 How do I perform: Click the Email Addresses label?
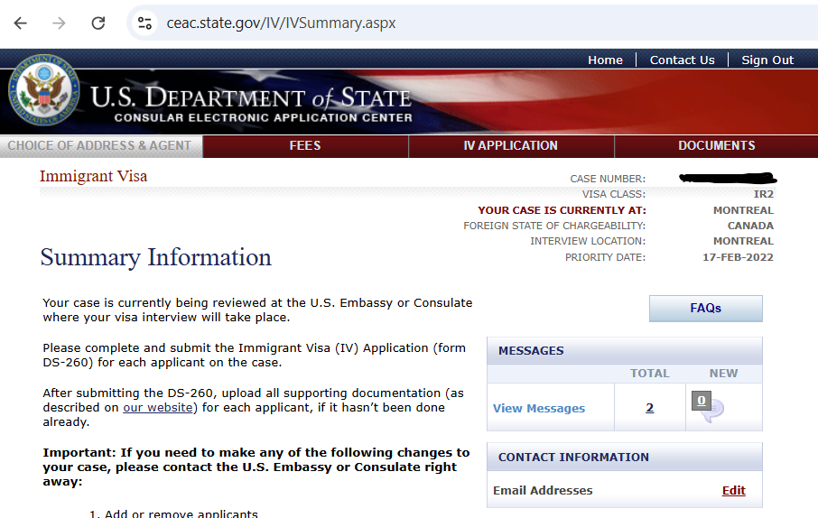click(x=543, y=490)
